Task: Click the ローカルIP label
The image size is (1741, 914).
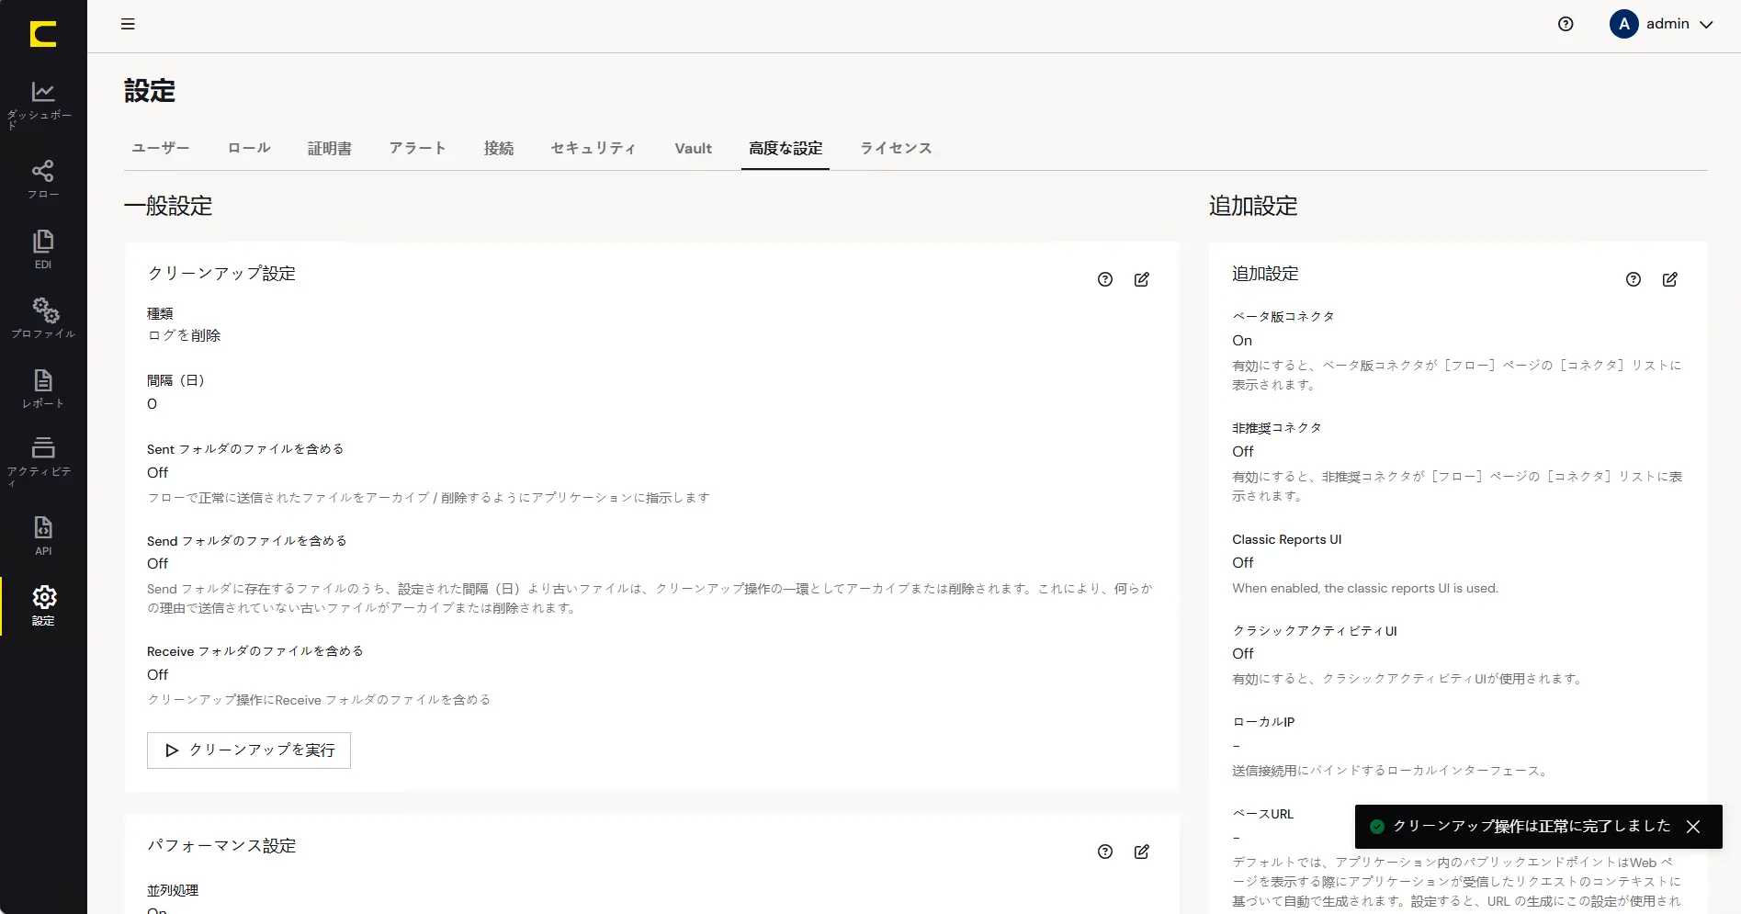Action: [x=1263, y=722]
